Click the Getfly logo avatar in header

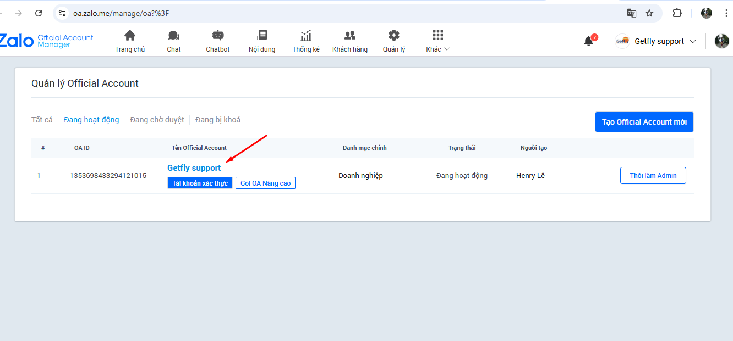[x=622, y=41]
